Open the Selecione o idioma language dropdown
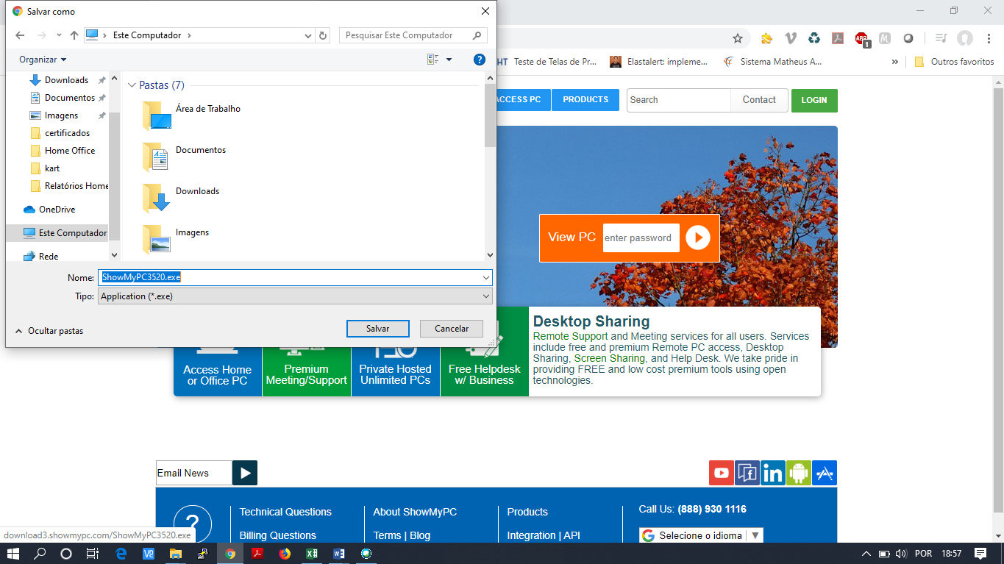 click(x=701, y=535)
